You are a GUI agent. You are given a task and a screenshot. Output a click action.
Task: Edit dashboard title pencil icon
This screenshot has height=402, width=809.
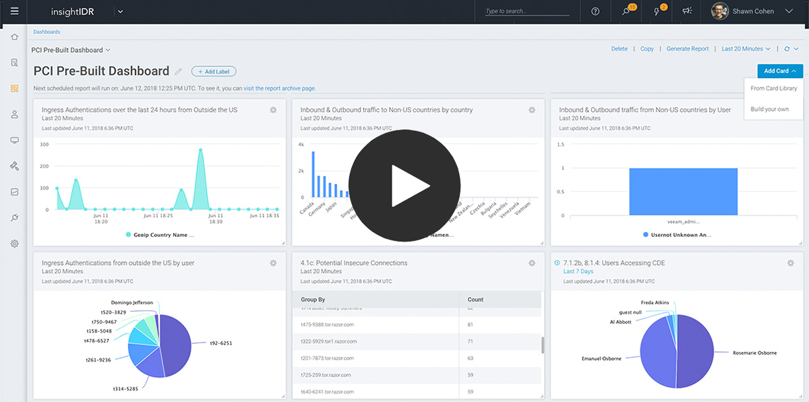coord(179,71)
